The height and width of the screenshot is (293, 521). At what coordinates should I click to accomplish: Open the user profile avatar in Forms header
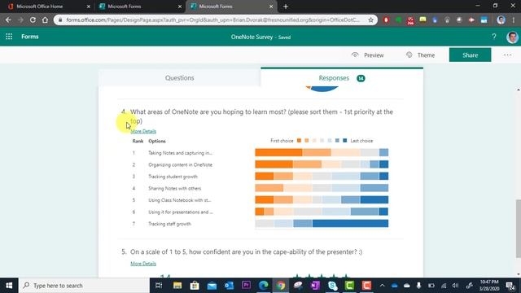pyautogui.click(x=512, y=37)
